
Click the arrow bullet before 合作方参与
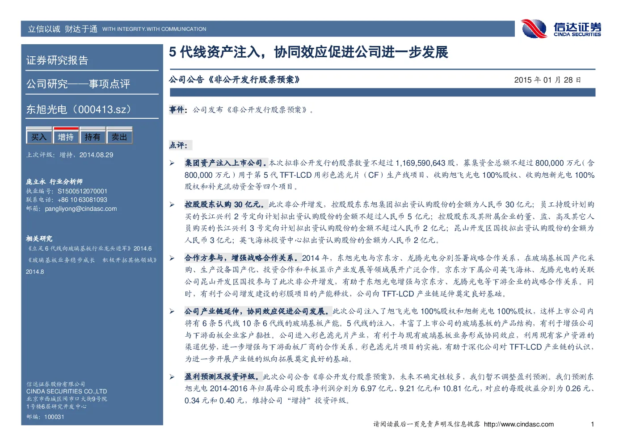click(x=172, y=258)
